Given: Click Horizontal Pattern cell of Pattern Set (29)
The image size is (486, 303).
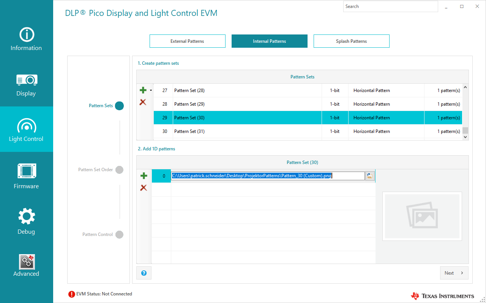Looking at the screenshot, I should pyautogui.click(x=386, y=104).
